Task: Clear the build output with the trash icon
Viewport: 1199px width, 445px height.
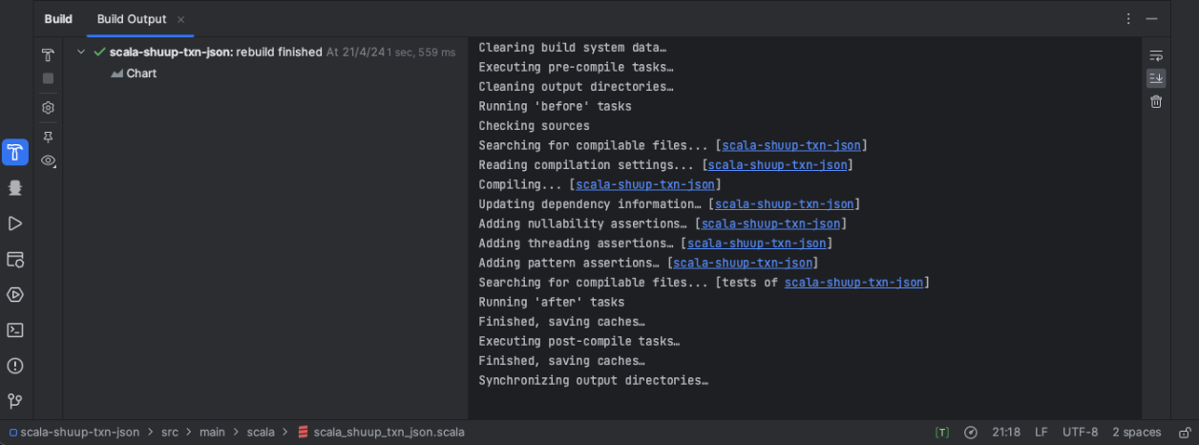Action: coord(1156,101)
